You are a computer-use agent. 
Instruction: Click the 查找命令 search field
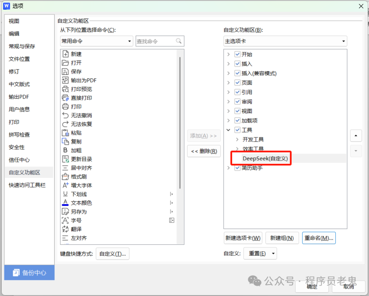pyautogui.click(x=160, y=41)
